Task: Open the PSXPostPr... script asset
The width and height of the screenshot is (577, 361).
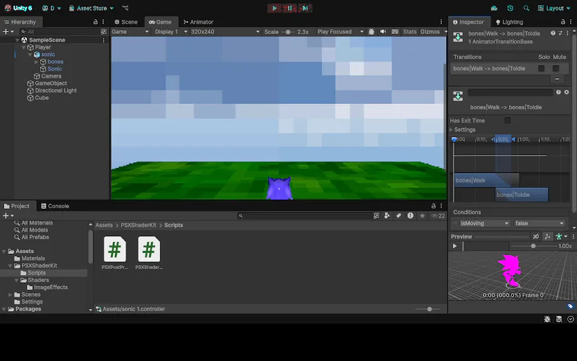Action: click(115, 253)
